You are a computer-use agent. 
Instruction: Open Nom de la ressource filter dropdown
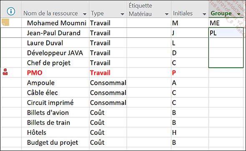pos(85,14)
